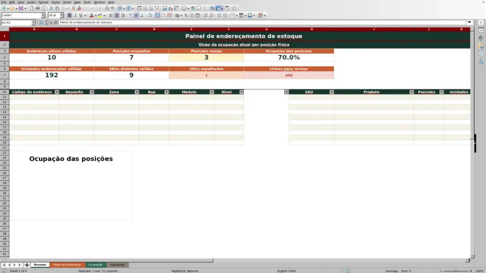486x273 pixels.
Task: Open the filter dropdown for Zona column
Action: [x=137, y=92]
